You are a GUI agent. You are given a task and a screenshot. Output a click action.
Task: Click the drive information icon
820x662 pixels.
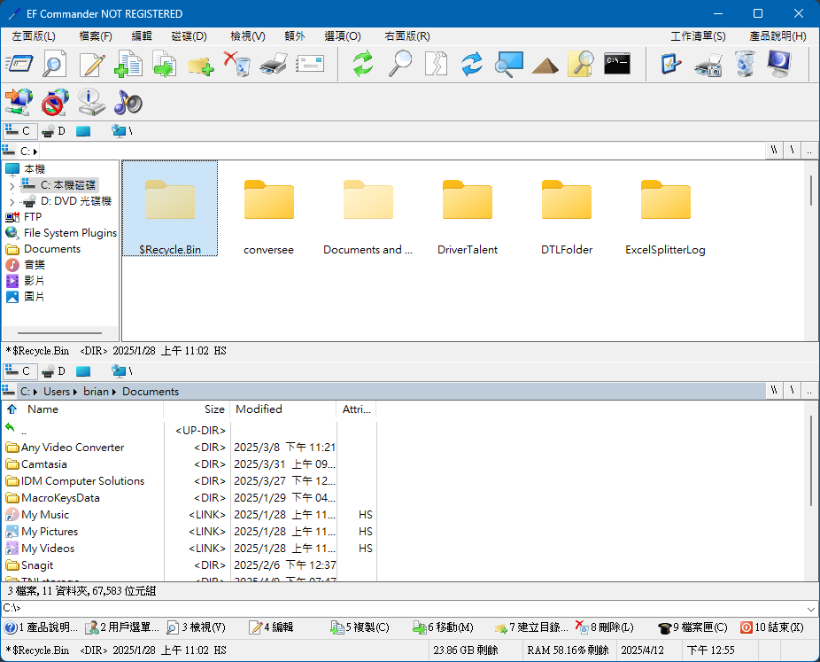(91, 102)
